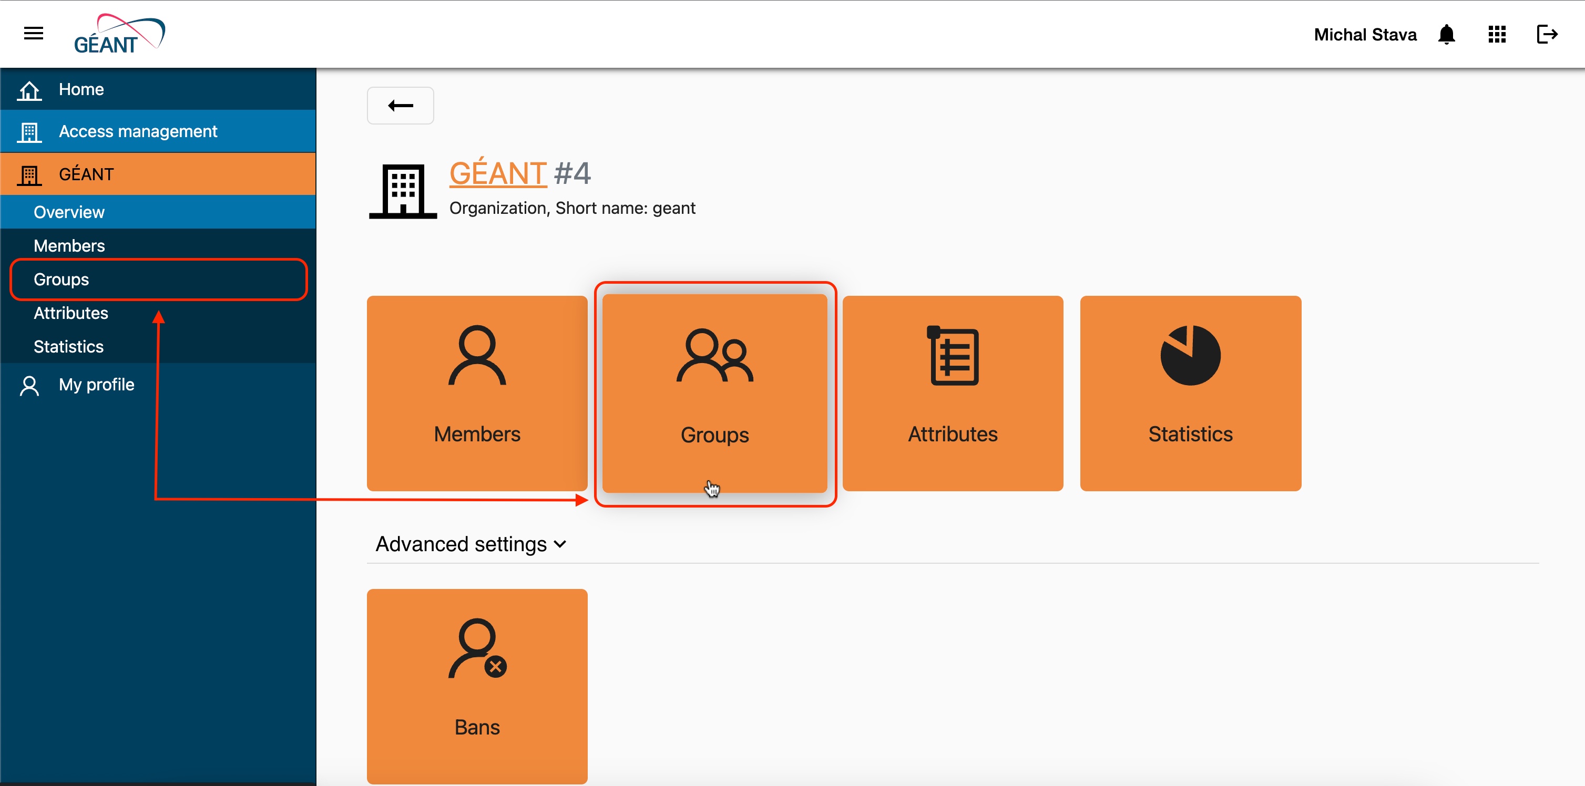Toggle the hamburger side menu
This screenshot has height=786, width=1585.
pyautogui.click(x=33, y=34)
